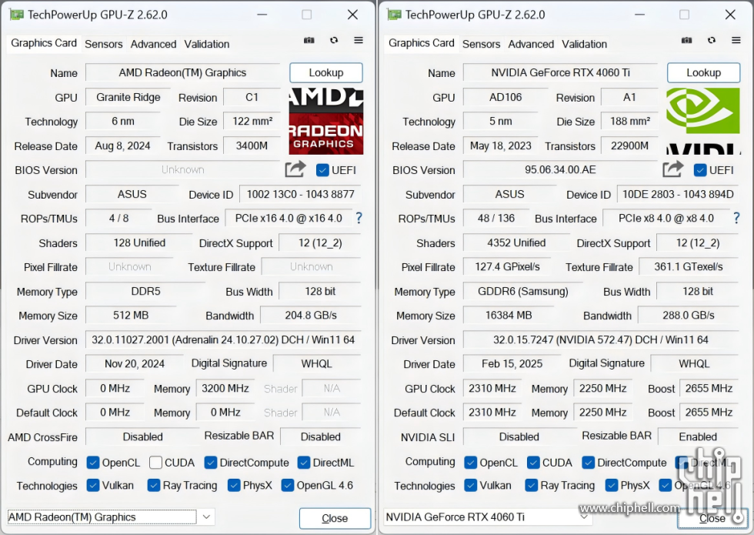The height and width of the screenshot is (535, 754).
Task: Toggle the OpenGL 4.6 checkbox in AMD window
Action: pyautogui.click(x=288, y=485)
